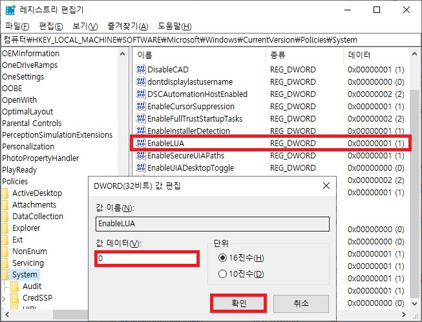Click the Ext folder icon
This screenshot has height=322, width=422.
[5, 240]
